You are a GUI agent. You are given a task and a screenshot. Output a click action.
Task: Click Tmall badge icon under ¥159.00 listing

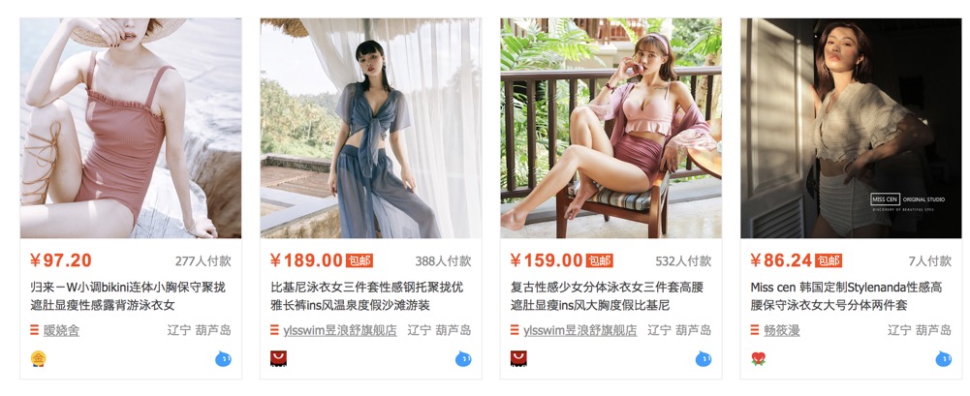click(518, 358)
